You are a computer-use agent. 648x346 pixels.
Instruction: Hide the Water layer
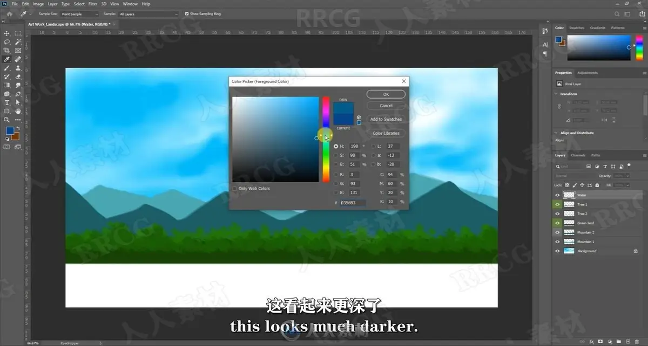(558, 195)
